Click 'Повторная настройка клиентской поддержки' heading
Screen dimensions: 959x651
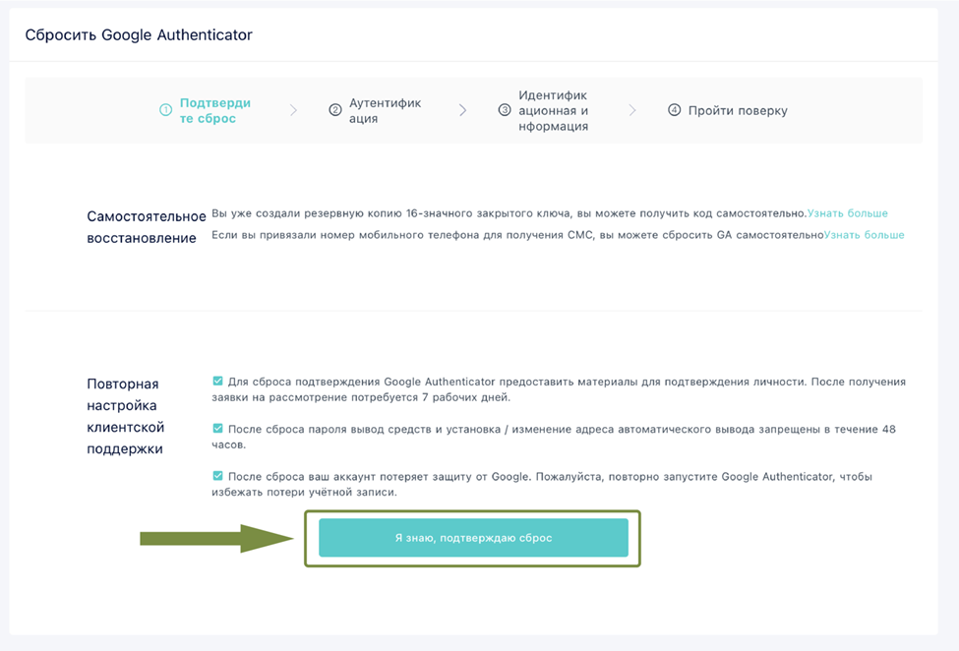tap(125, 416)
